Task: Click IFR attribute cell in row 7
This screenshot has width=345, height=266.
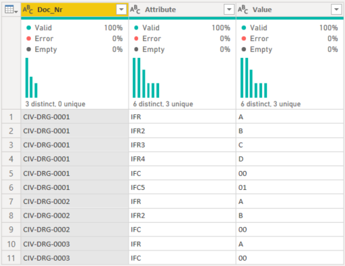Action: point(182,201)
